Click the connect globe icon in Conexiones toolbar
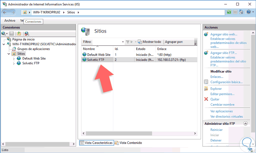 [x=4, y=34]
